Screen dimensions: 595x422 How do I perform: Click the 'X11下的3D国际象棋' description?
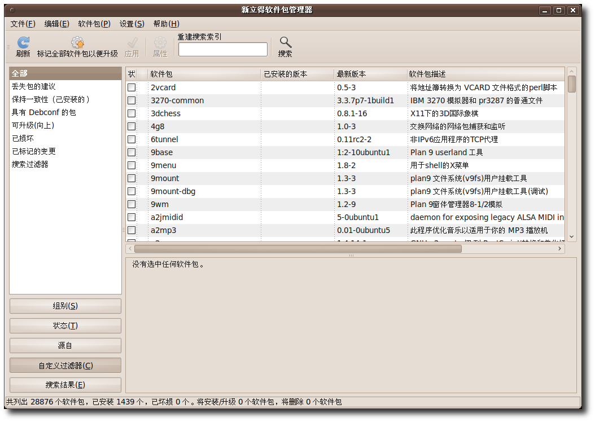click(x=444, y=113)
